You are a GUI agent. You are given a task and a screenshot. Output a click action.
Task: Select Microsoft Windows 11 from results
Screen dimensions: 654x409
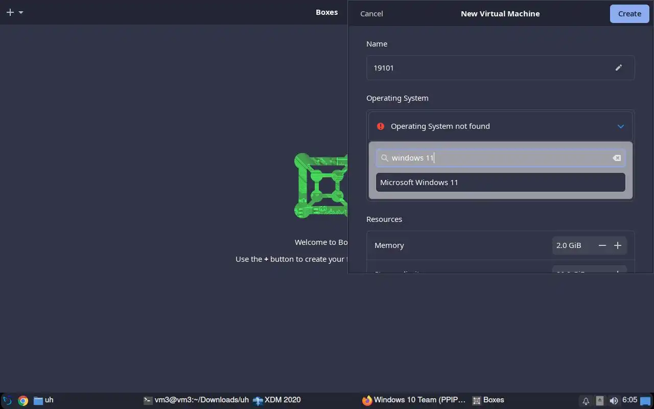(x=500, y=183)
